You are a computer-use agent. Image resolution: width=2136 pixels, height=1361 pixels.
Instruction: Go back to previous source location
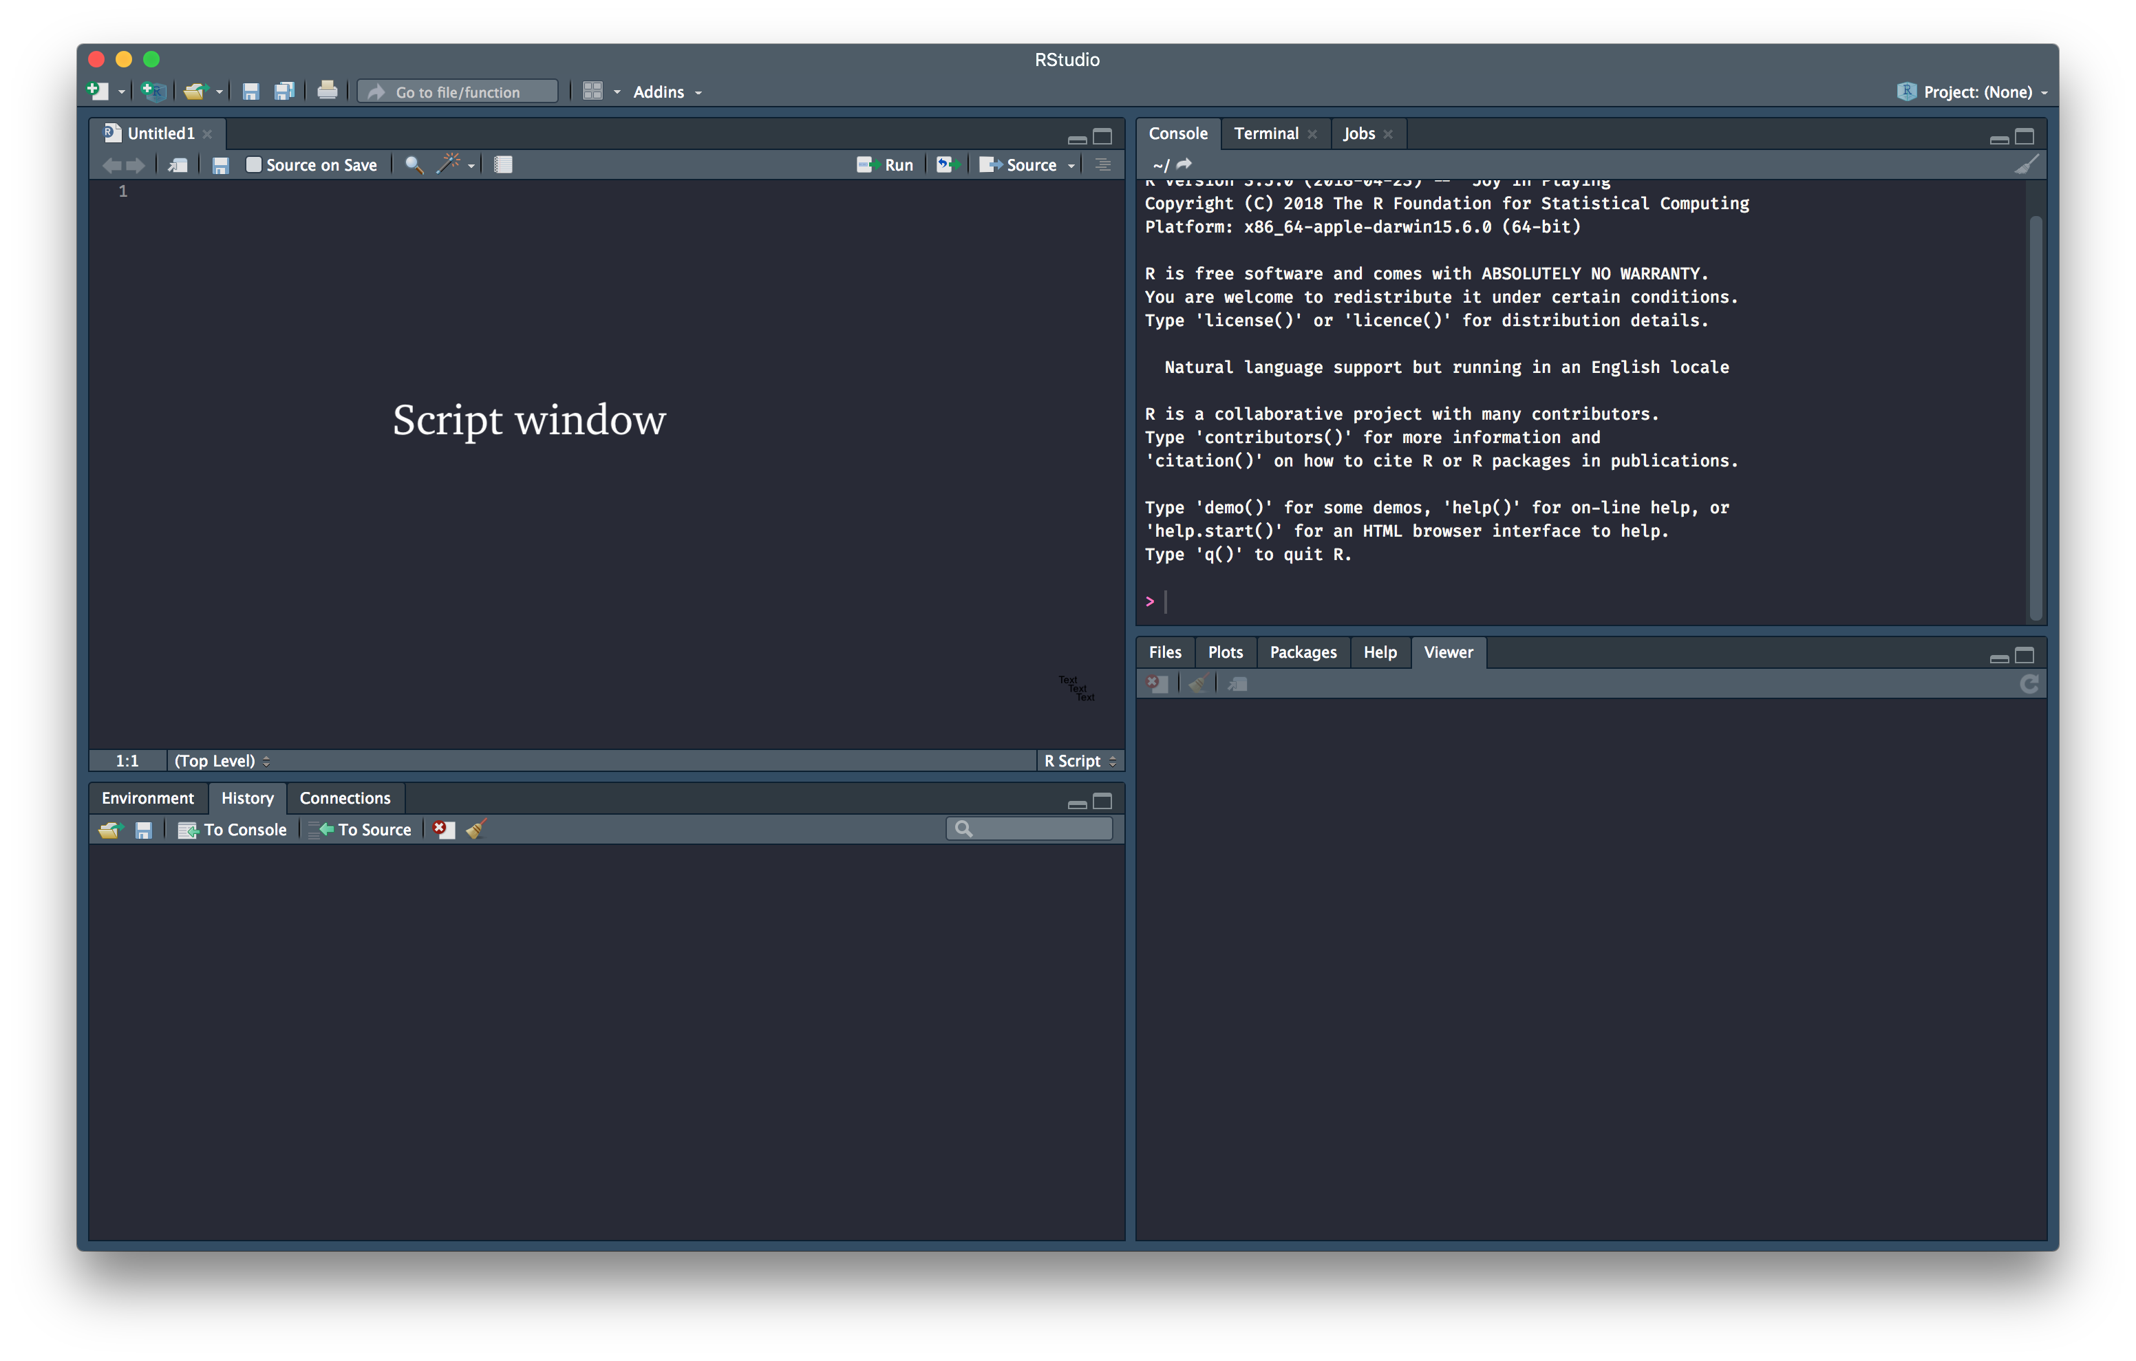point(111,165)
